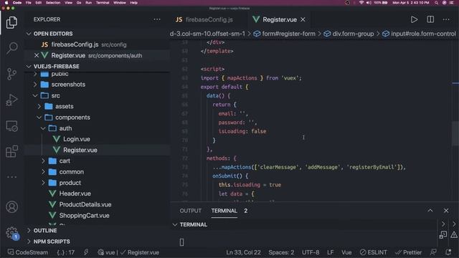
Task: Open ShoppingCart.vue in the file tree
Action: pyautogui.click(x=85, y=216)
